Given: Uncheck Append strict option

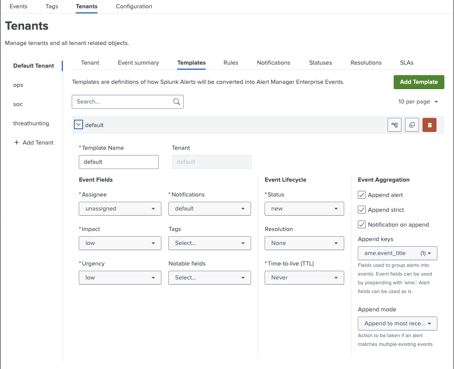Looking at the screenshot, I should (x=362, y=210).
